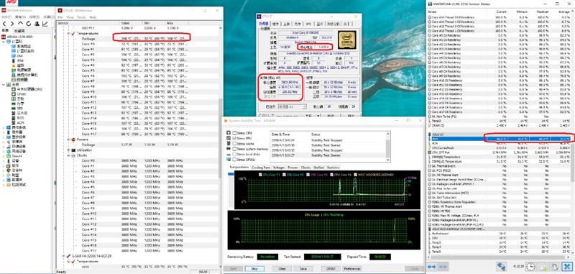Open the HWMonitor Help menu
This screenshot has height=274, width=575.
point(93,17)
